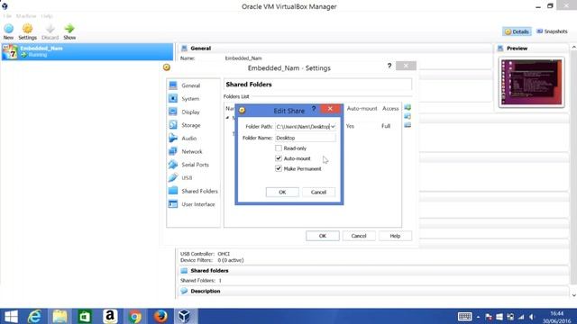This screenshot has width=577, height=324.
Task: Click the add shared folder icon
Action: (408, 107)
